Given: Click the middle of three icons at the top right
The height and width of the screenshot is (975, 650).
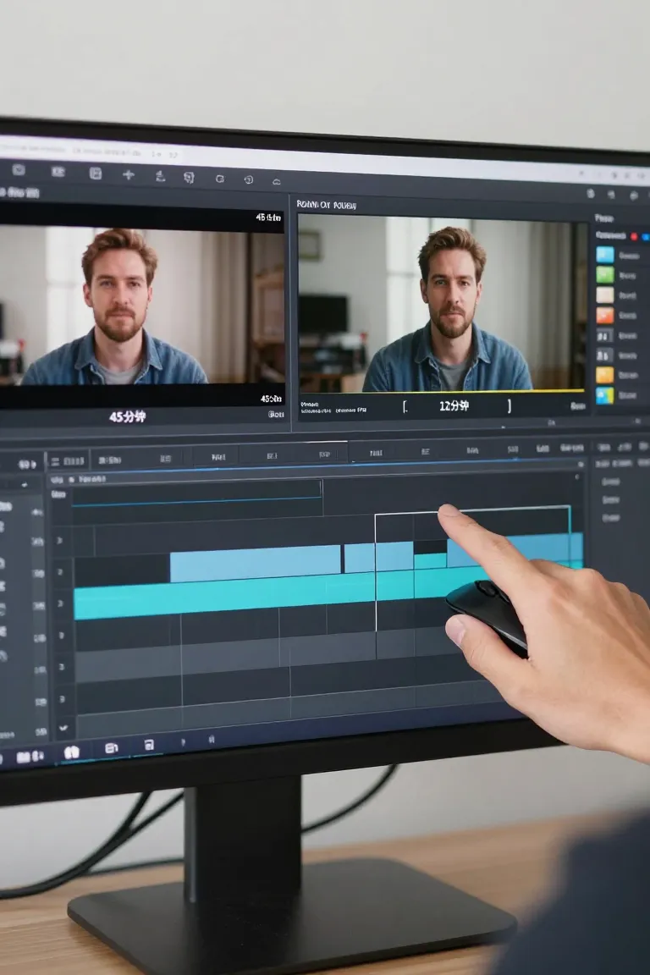Looking at the screenshot, I should pos(611,196).
